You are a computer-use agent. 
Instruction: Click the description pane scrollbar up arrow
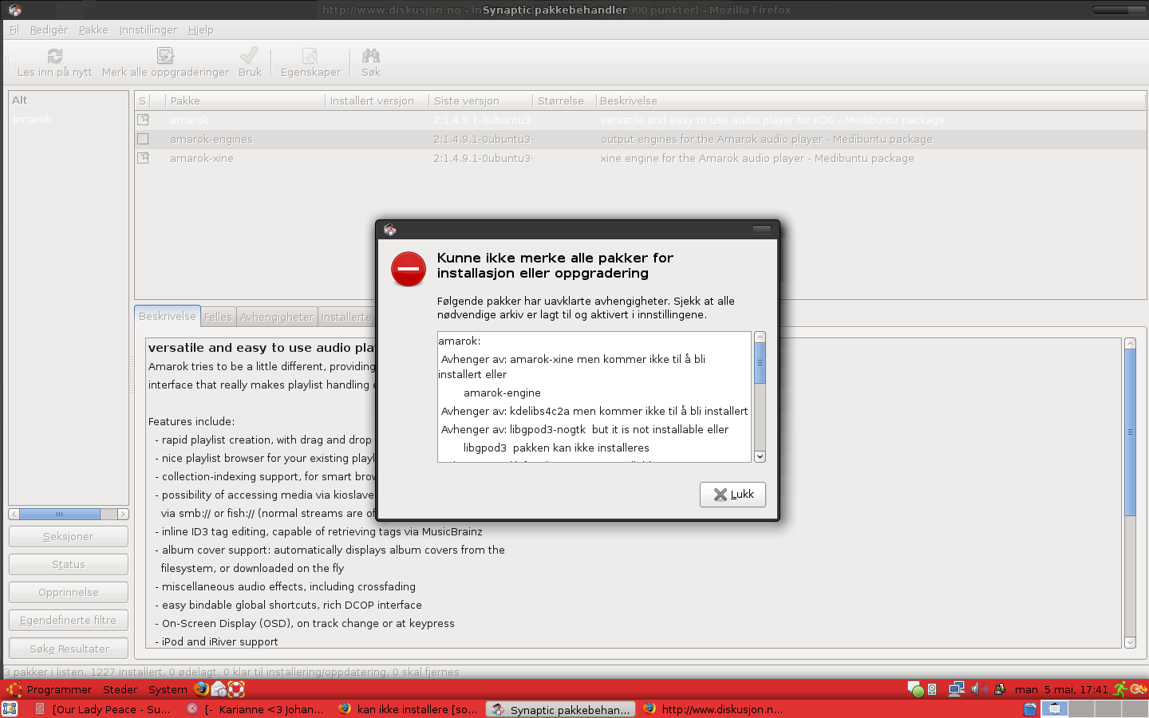[x=1130, y=344]
